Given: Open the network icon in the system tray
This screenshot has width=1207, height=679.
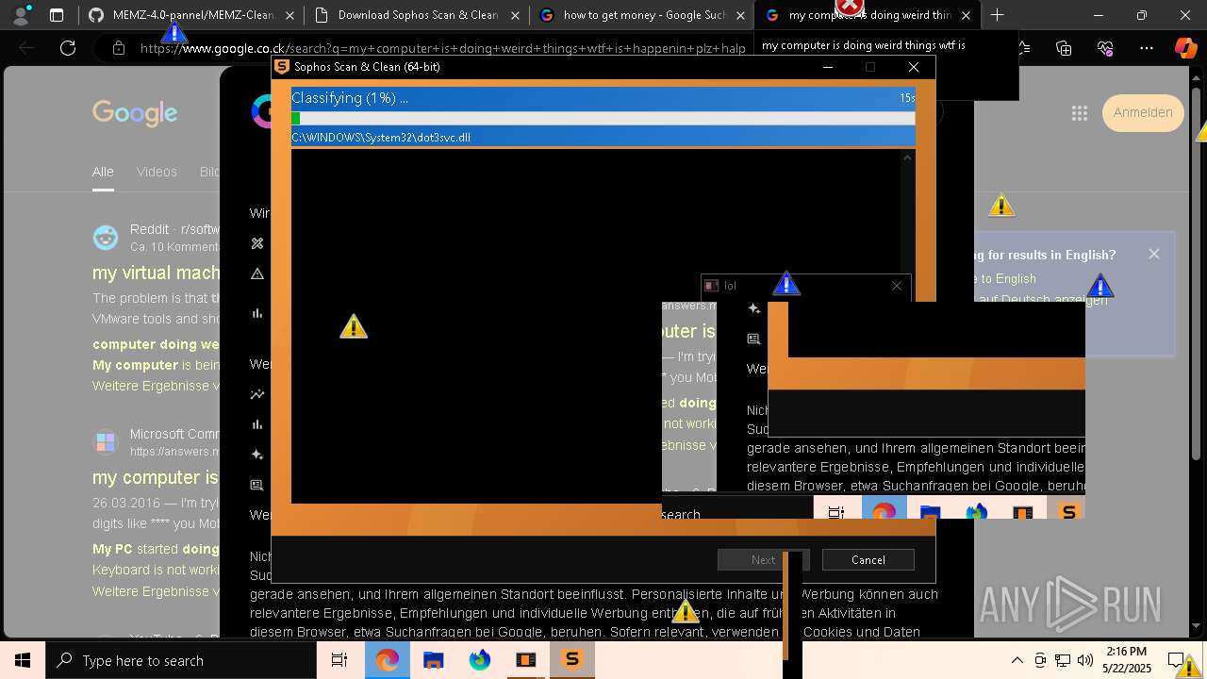Looking at the screenshot, I should pos(1063,660).
